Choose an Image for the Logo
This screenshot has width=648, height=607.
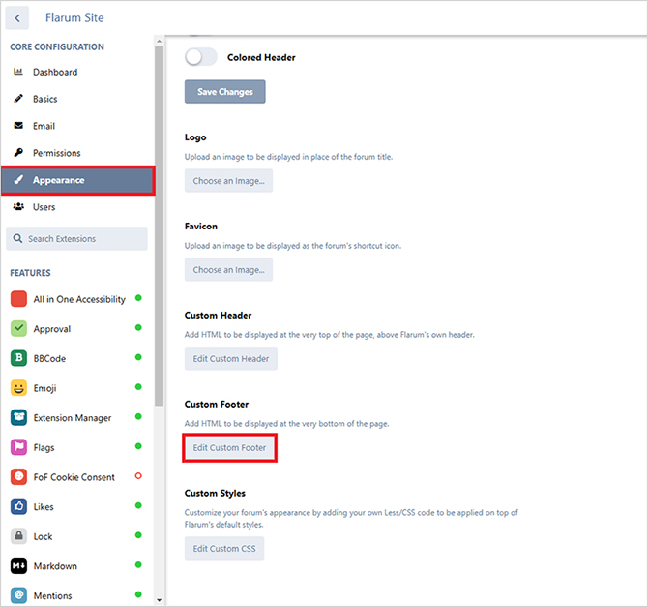228,180
